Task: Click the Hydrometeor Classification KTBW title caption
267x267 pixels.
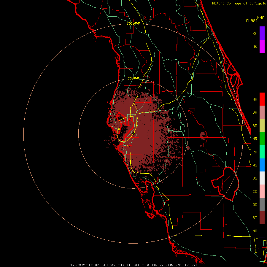Action: (x=133, y=265)
